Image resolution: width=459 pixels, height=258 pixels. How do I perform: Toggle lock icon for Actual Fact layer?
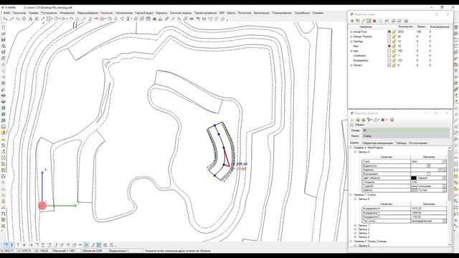(394, 32)
